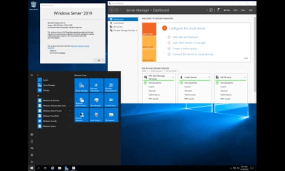Screen dimensions: 285x171
Task: Click the Windows Start button
Action: coord(31,168)
